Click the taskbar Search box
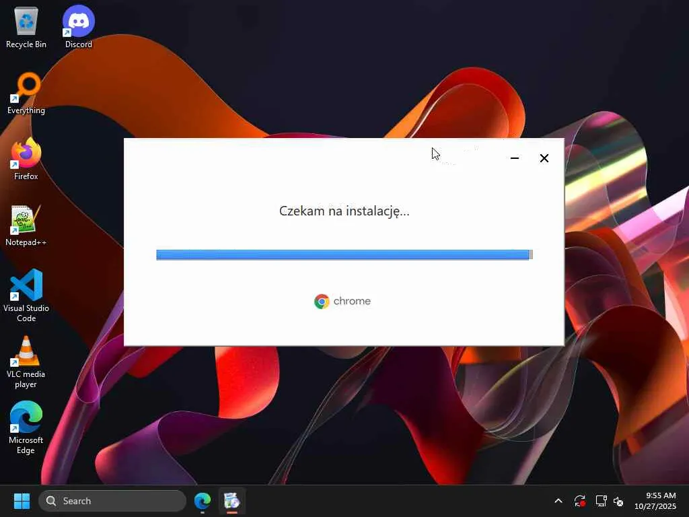Image resolution: width=689 pixels, height=517 pixels. pos(112,501)
